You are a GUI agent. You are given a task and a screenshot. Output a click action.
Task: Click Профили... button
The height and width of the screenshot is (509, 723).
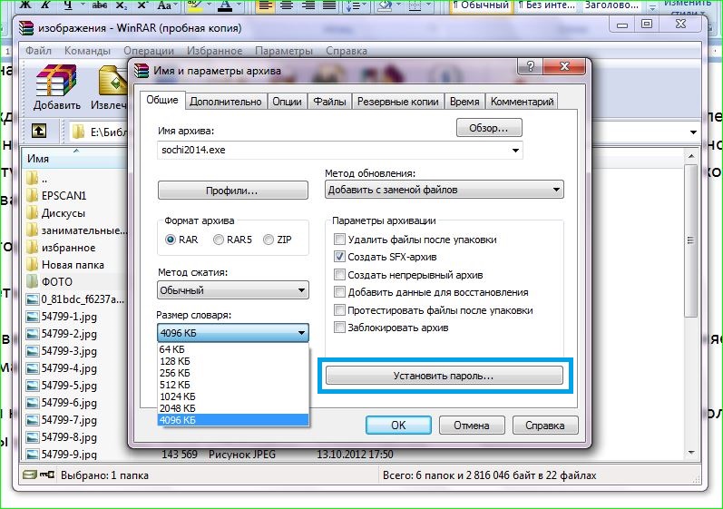pyautogui.click(x=233, y=191)
